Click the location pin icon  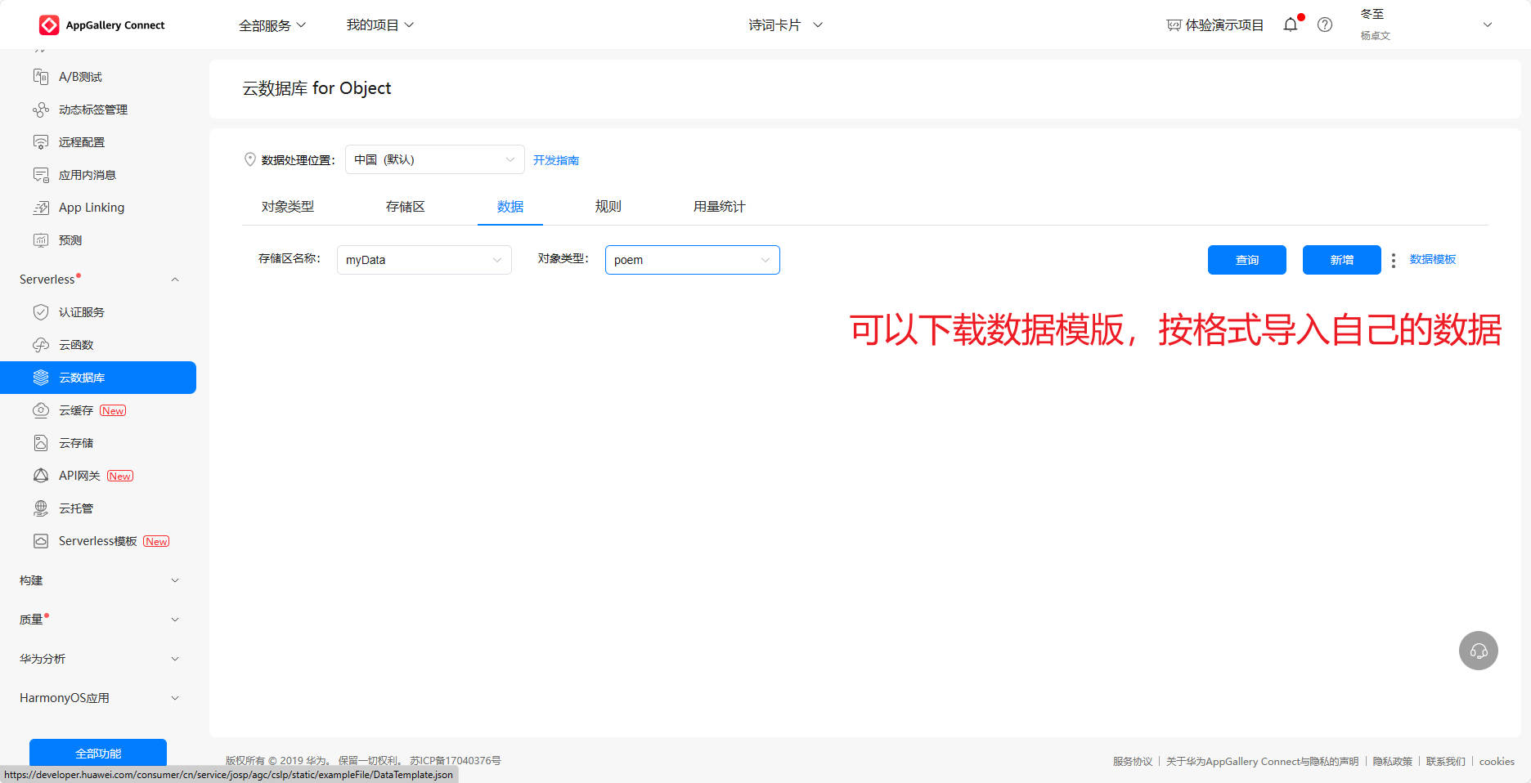pos(250,159)
